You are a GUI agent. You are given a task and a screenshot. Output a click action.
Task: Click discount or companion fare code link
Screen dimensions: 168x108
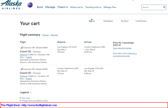(125, 54)
